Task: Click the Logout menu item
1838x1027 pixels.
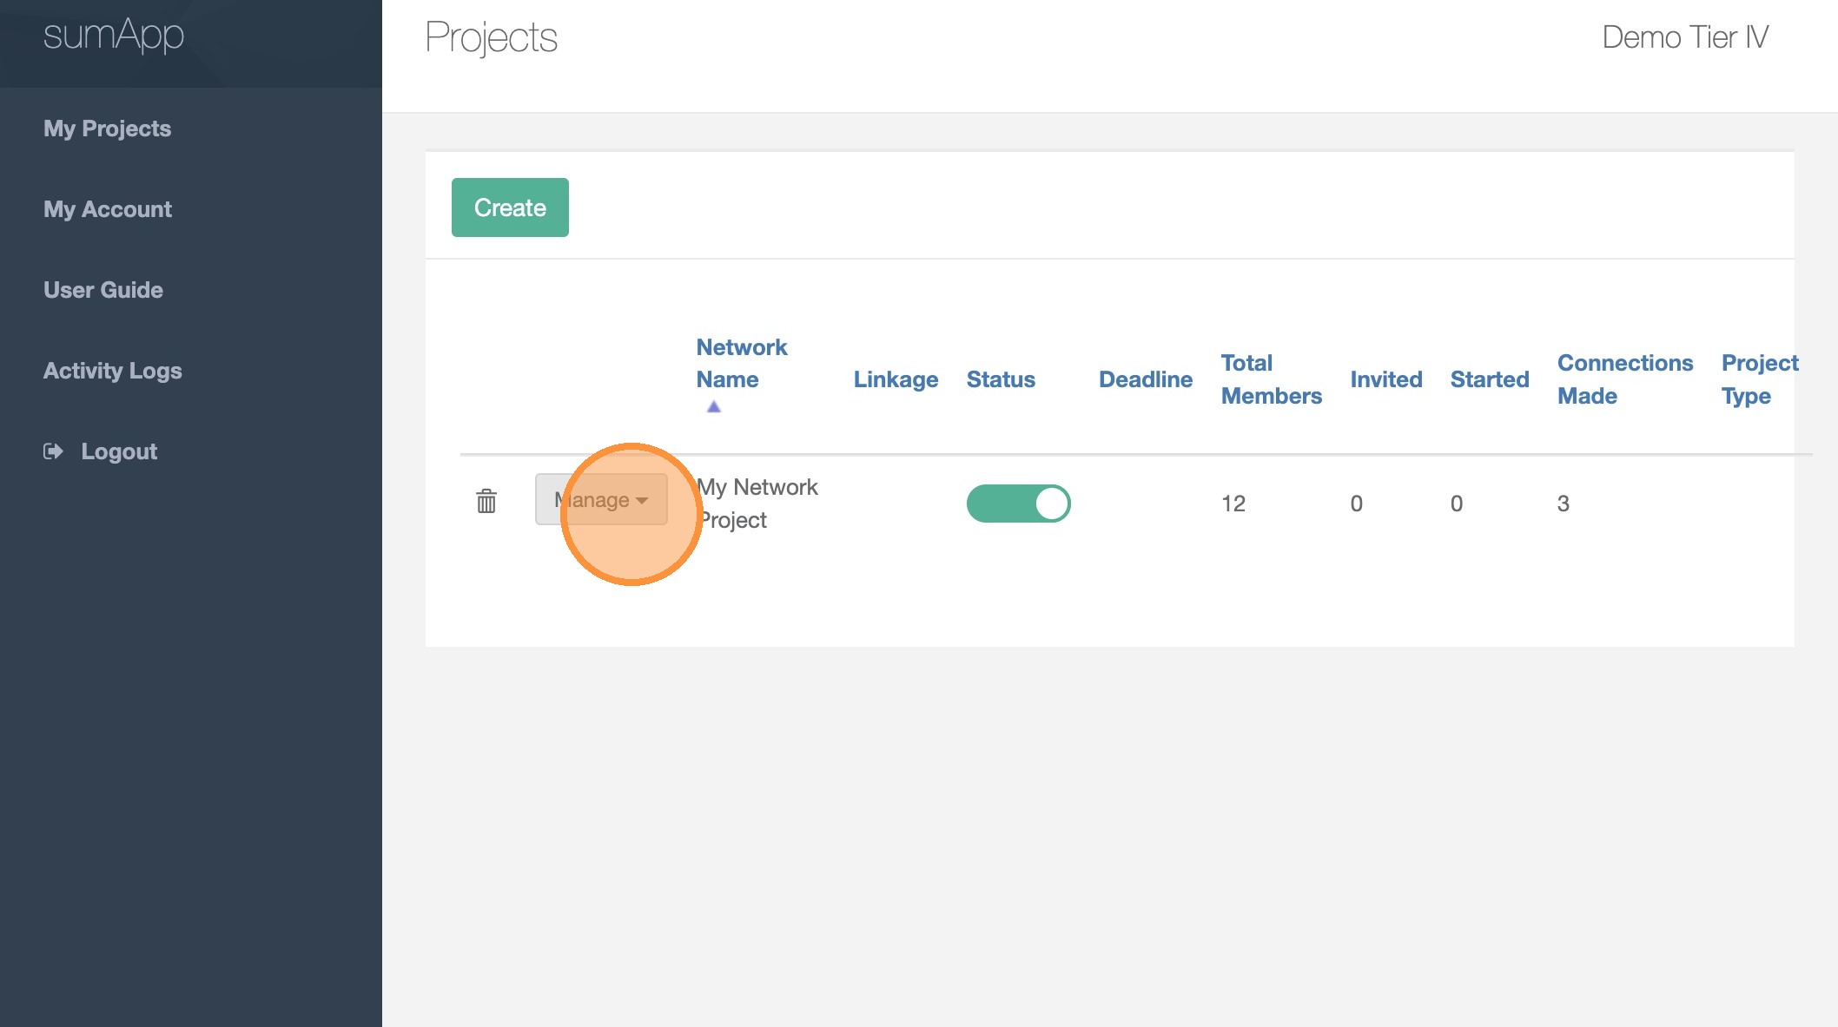Action: 119,451
